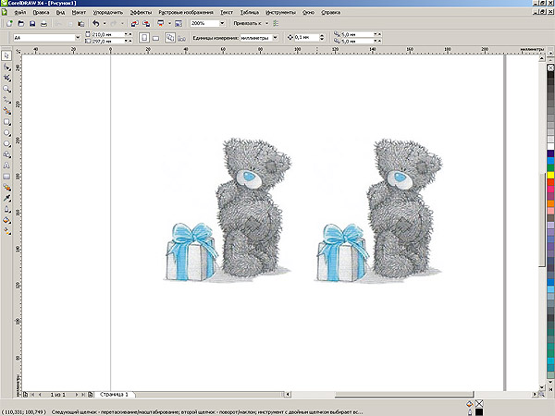The width and height of the screenshot is (555, 416).
Task: Go to the first page button
Action: click(x=32, y=394)
